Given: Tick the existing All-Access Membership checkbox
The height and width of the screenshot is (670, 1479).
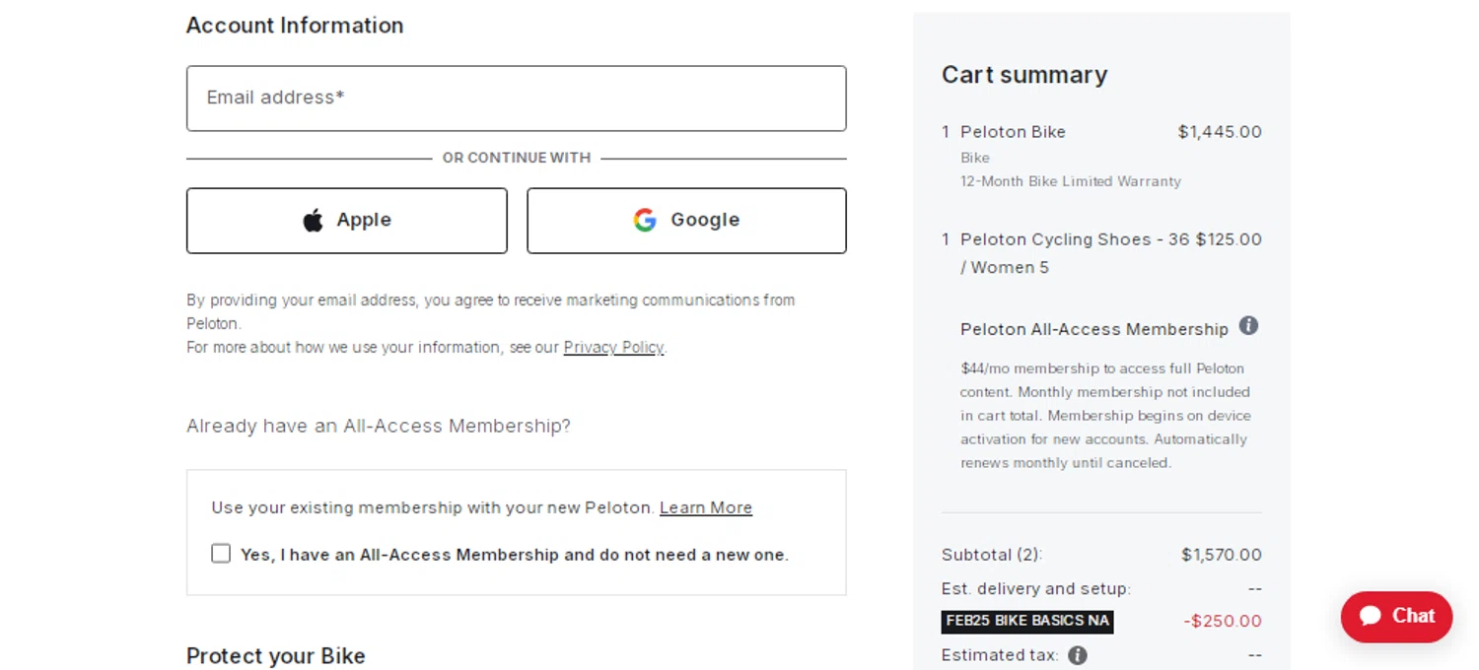Looking at the screenshot, I should (x=221, y=554).
